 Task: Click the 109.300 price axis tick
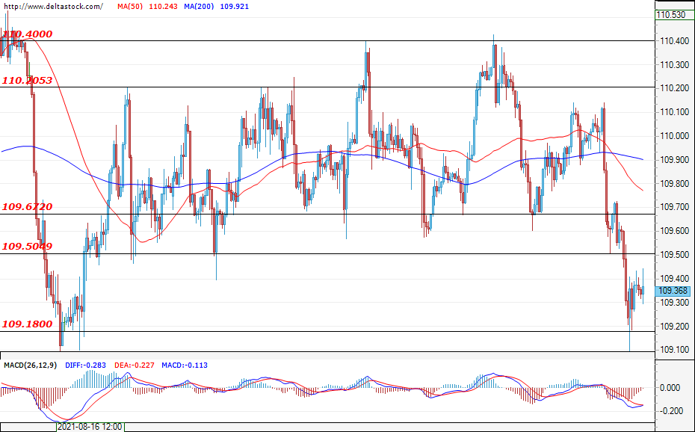tap(674, 303)
